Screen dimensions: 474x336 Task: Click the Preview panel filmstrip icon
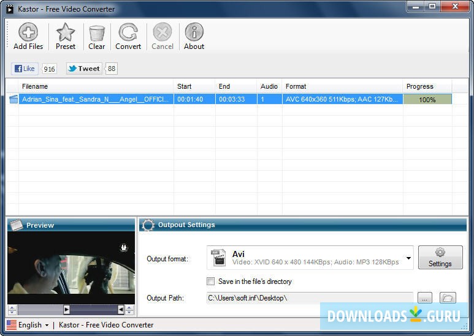click(x=16, y=225)
